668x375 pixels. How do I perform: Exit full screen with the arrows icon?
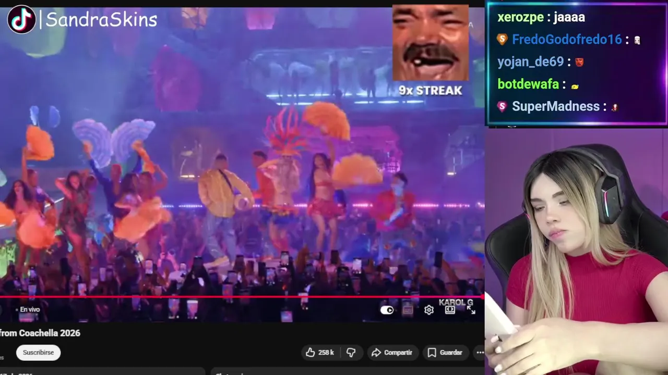tap(471, 310)
